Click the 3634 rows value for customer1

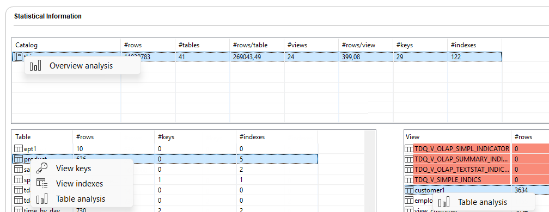521,190
